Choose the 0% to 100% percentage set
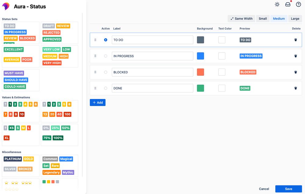This screenshot has height=194, width=305. point(60,135)
